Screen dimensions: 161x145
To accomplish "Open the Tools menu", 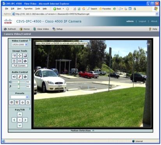I will pyautogui.click(x=38, y=9).
